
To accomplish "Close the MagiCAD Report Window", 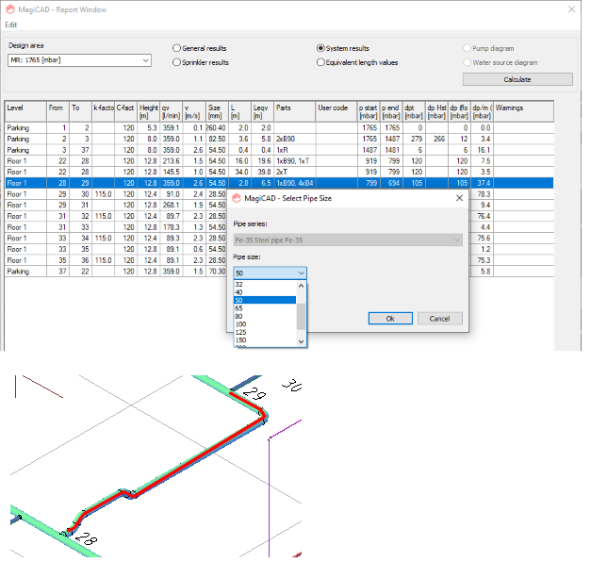I will pos(571,9).
